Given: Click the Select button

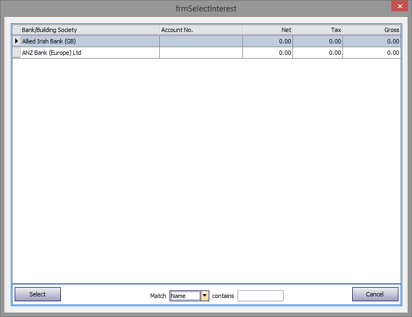Looking at the screenshot, I should click(x=38, y=294).
